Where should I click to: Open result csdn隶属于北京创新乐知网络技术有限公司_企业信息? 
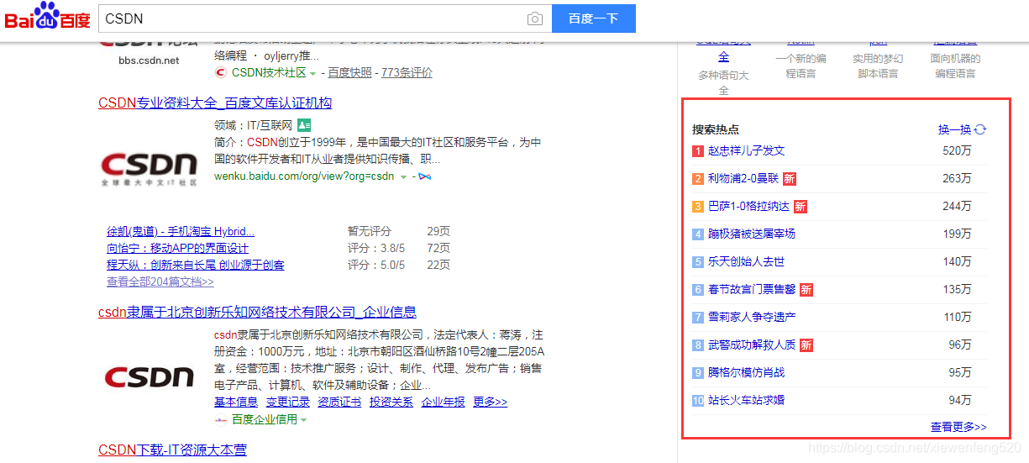(257, 312)
